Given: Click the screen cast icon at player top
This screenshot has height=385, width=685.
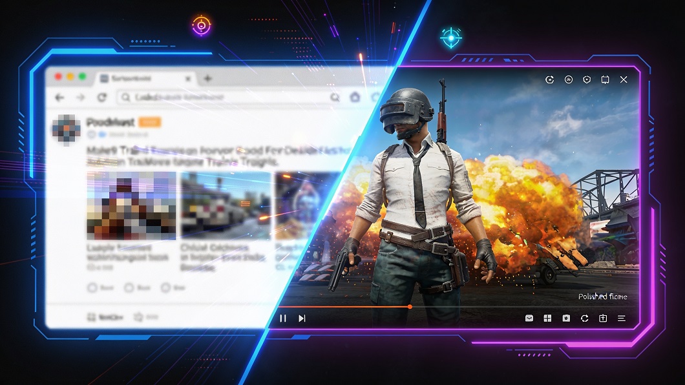Looking at the screenshot, I should tap(605, 79).
